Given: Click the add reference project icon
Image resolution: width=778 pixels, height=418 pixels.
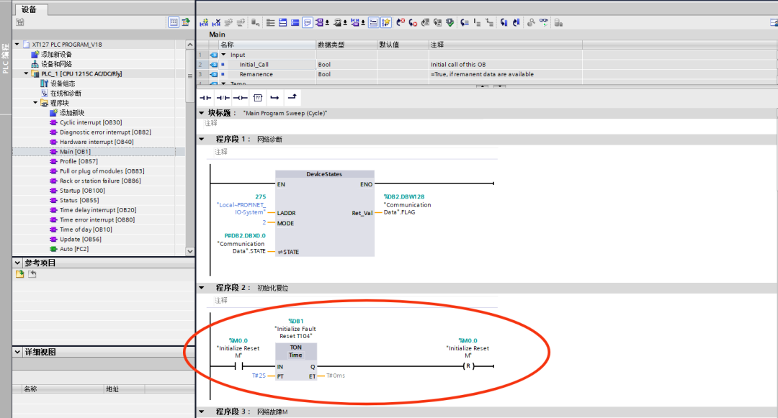Looking at the screenshot, I should tap(20, 274).
